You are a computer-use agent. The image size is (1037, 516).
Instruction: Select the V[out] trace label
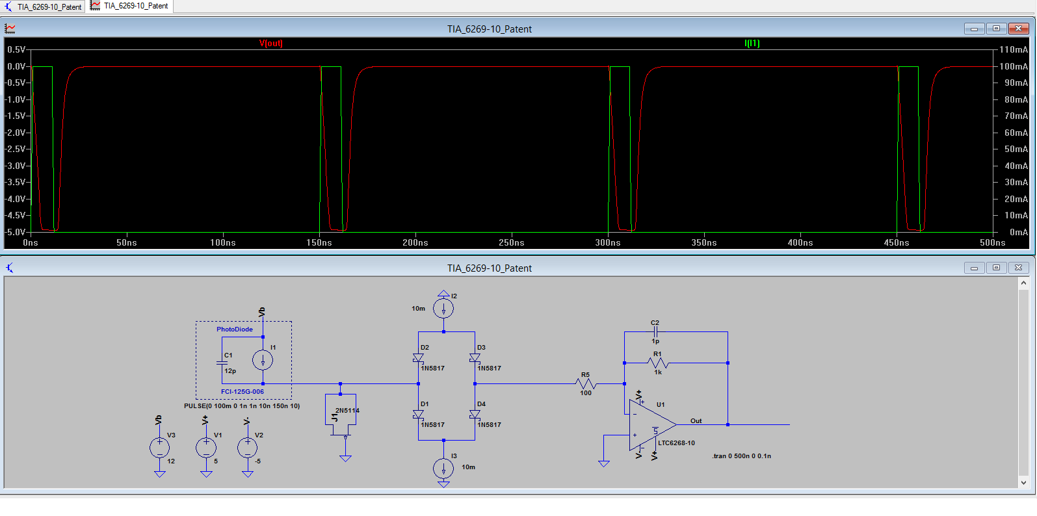tap(270, 44)
